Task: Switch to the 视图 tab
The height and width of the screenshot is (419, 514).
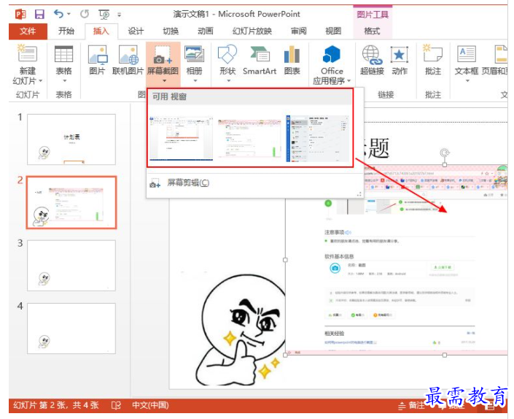Action: 333,31
